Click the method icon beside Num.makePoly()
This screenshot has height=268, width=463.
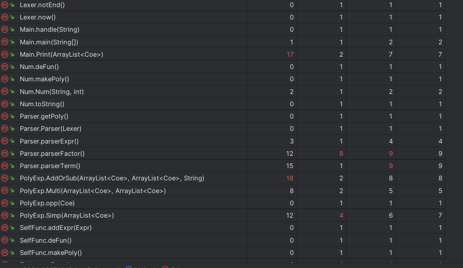[5, 79]
